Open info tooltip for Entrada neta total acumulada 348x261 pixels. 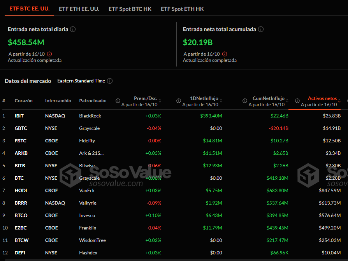261,29
